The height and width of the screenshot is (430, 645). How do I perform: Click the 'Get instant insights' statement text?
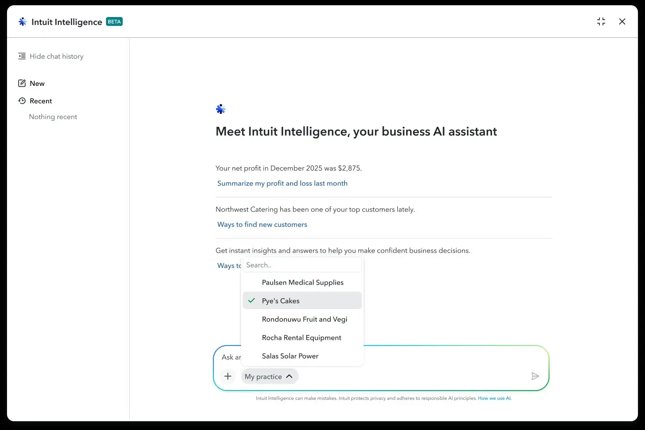click(x=343, y=250)
